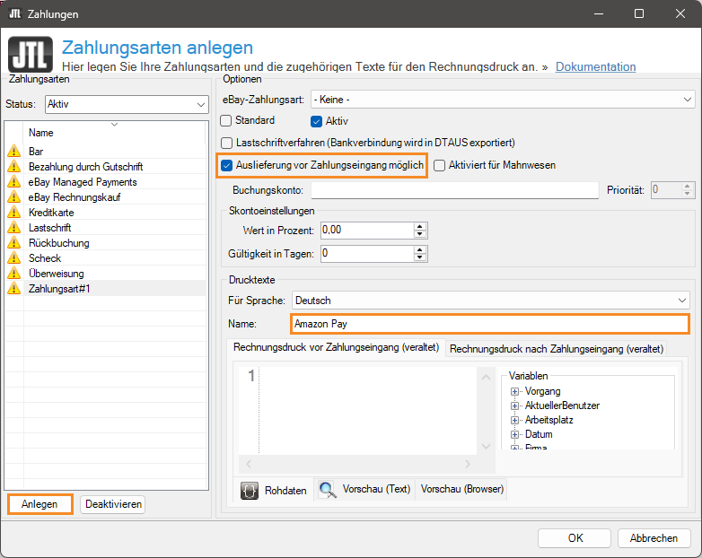Click warning icon beside Zahlungsart#1
The image size is (702, 558).
tap(13, 289)
